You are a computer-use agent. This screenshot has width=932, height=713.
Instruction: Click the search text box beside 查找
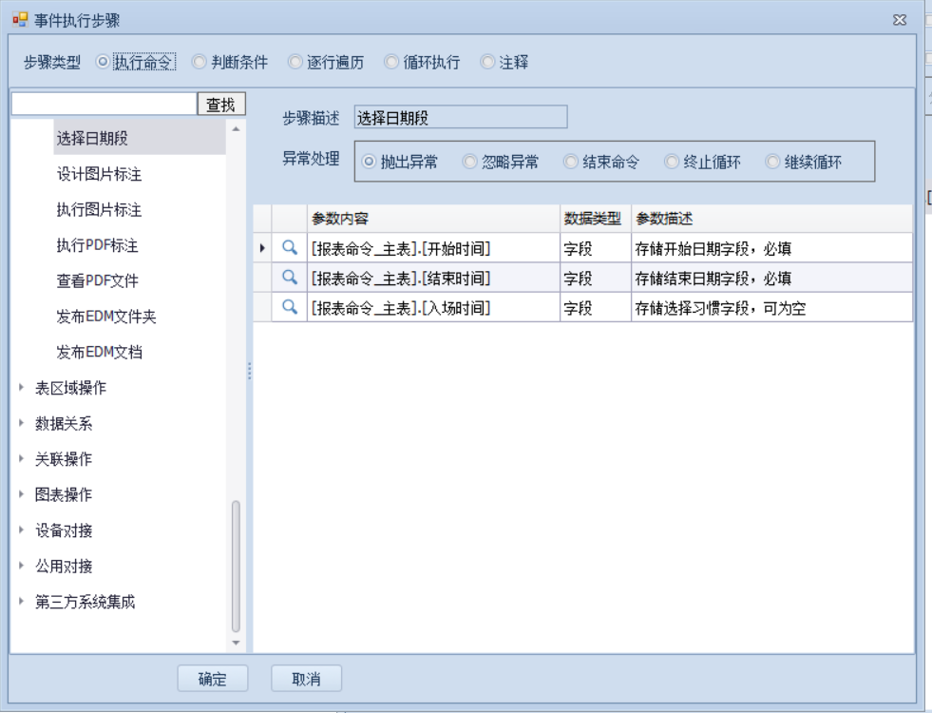tap(104, 104)
